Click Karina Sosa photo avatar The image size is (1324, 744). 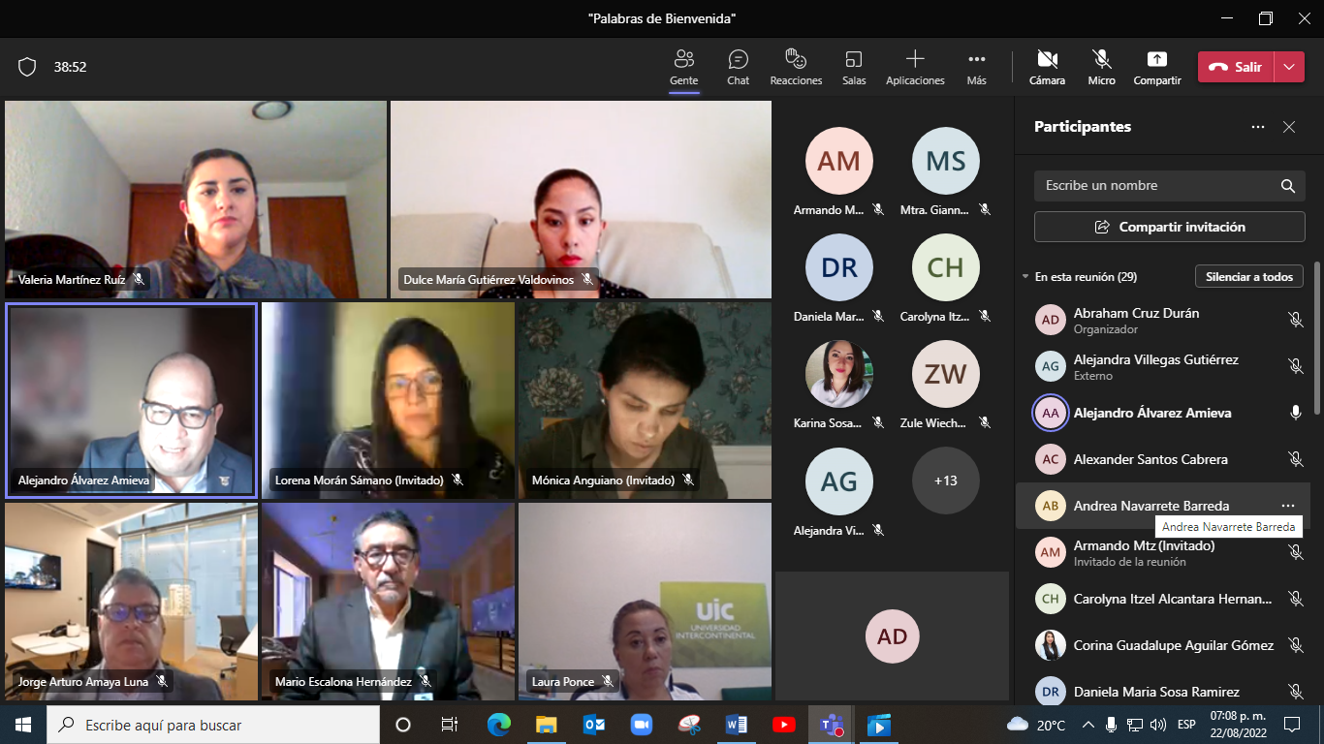[839, 374]
